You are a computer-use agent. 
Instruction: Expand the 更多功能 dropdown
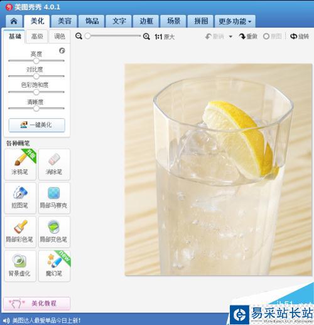click(235, 21)
